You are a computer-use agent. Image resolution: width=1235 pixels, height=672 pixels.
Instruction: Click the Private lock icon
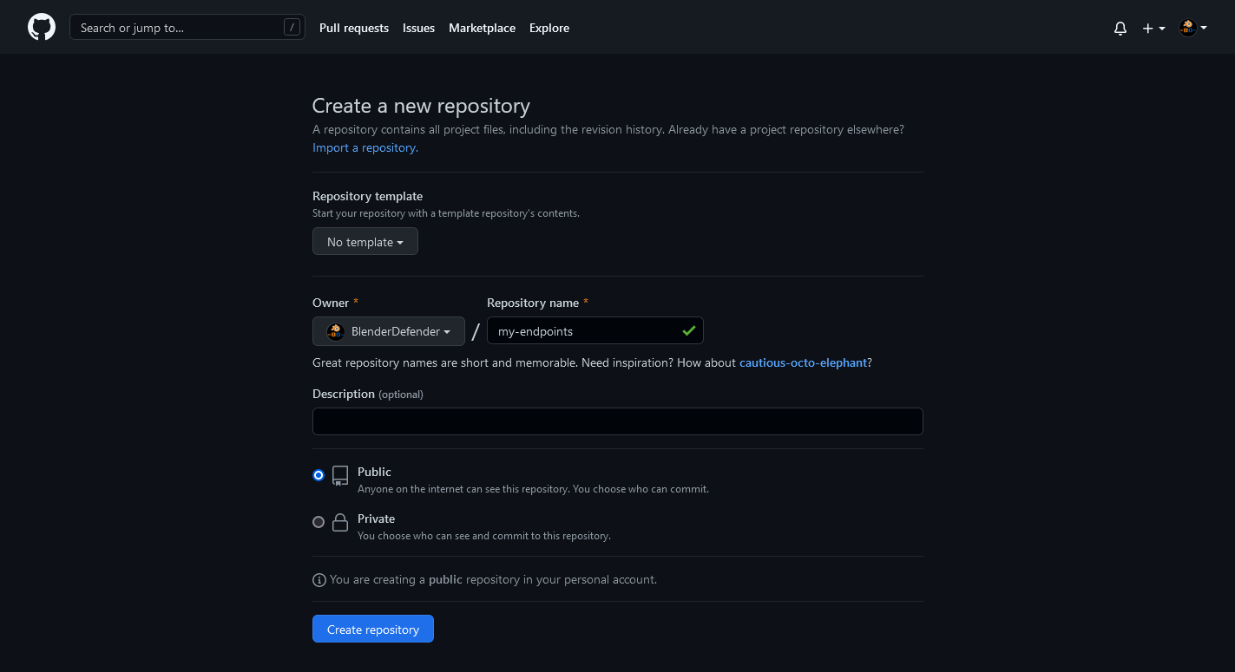pyautogui.click(x=340, y=522)
